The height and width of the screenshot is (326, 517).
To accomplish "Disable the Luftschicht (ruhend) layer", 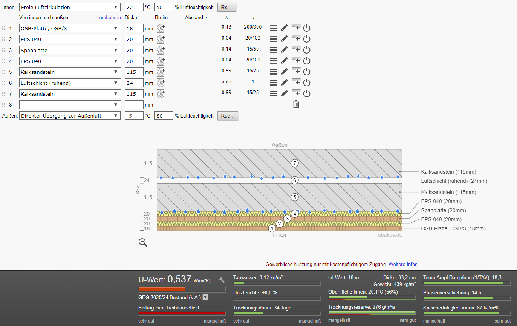I will (x=307, y=83).
